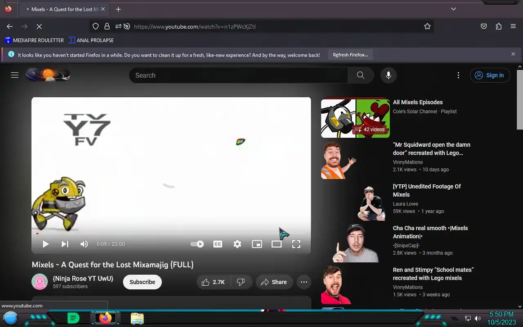Open the Firefox application menu
Viewport: 523px width, 327px height.
(x=513, y=26)
